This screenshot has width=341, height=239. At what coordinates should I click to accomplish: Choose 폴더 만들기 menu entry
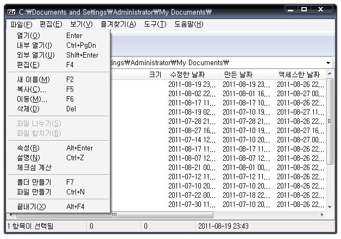point(58,182)
